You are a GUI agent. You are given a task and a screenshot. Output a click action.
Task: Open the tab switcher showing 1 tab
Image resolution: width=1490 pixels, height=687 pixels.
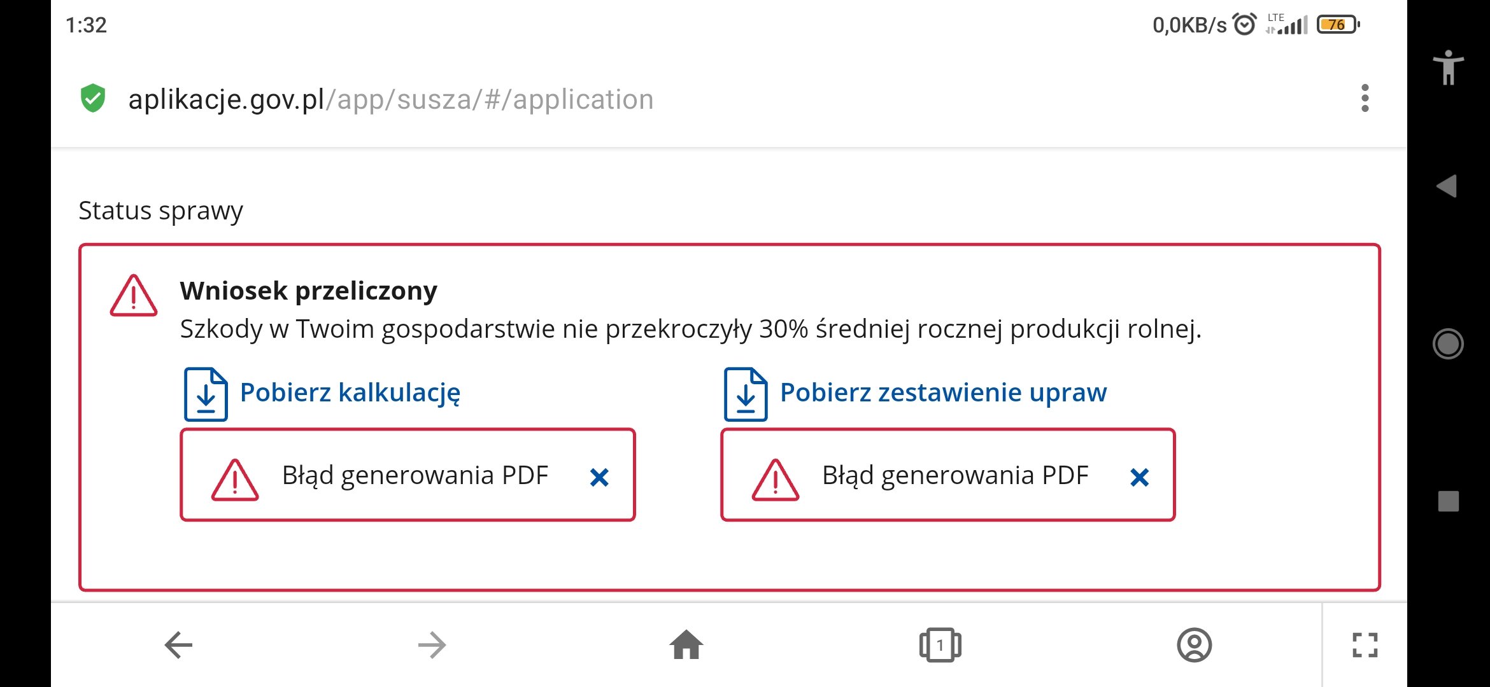click(x=940, y=645)
